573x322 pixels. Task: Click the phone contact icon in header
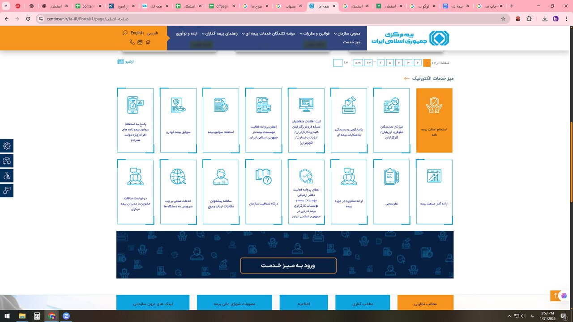[132, 42]
